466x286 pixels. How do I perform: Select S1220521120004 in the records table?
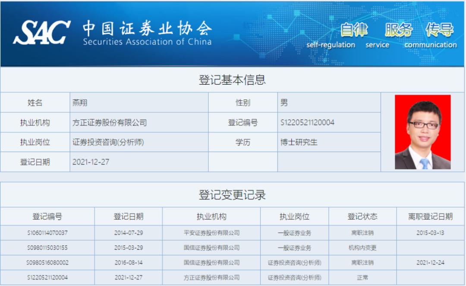tap(47, 277)
